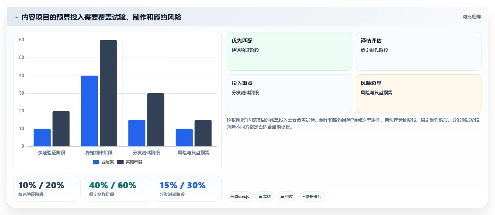495x215 pixels.
Task: Click the icon inside the 表格 tag
Action: point(260,197)
